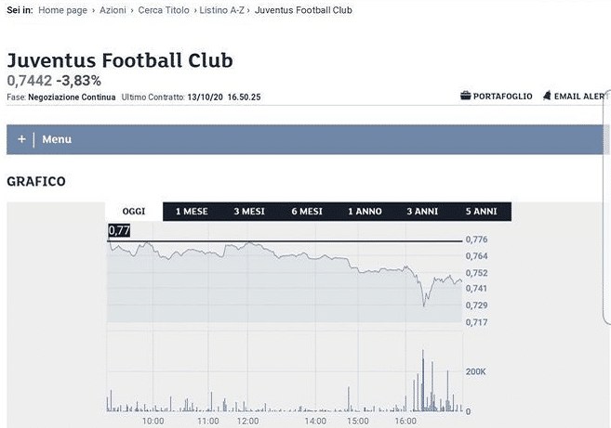The width and height of the screenshot is (611, 428).
Task: Navigate to Cerca Titolo breadcrumb
Action: point(164,9)
